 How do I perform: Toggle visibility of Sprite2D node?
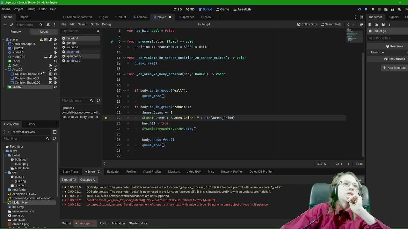tap(55, 48)
